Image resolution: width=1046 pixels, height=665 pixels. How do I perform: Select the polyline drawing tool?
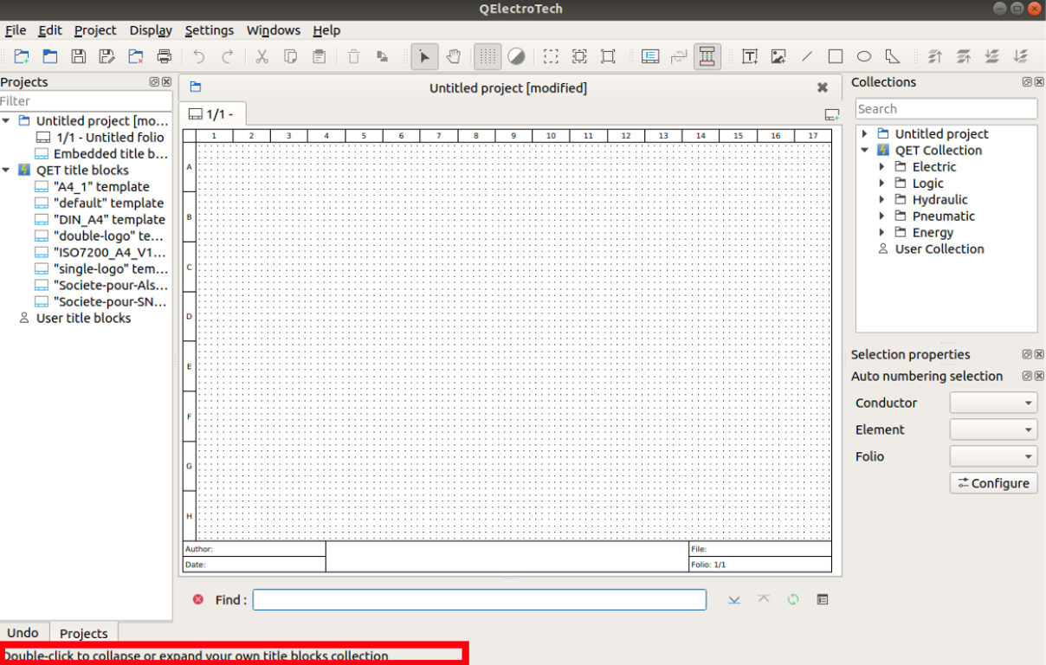(x=893, y=56)
